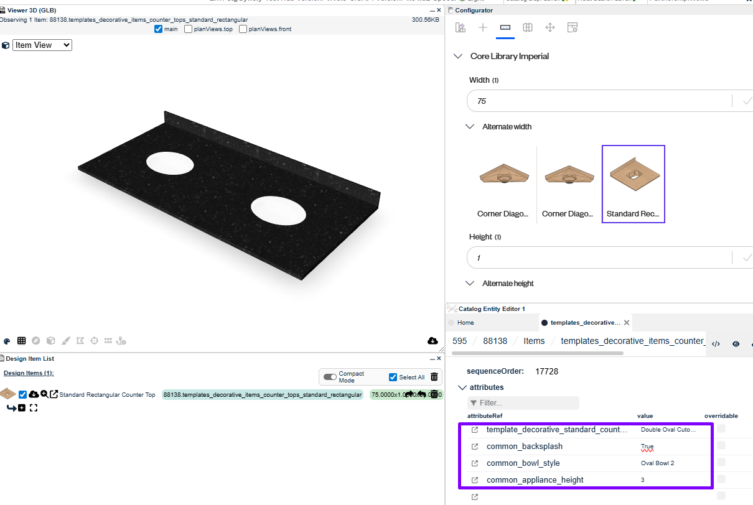Click the Oval Bowl 2 value cell

[x=658, y=463]
